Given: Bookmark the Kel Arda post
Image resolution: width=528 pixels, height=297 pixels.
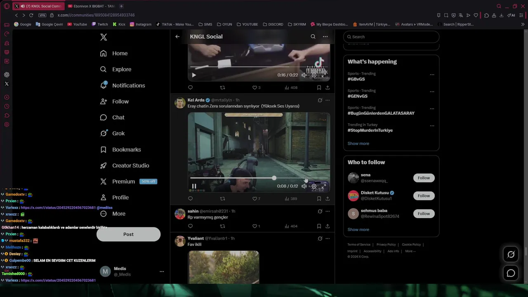Looking at the screenshot, I should [x=319, y=199].
